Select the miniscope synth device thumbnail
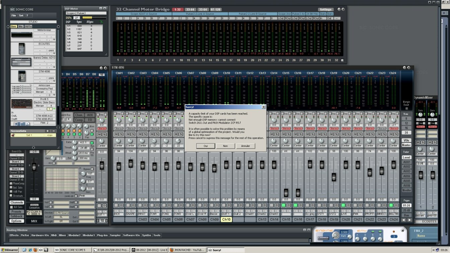This screenshot has height=253, width=450. click(x=21, y=90)
